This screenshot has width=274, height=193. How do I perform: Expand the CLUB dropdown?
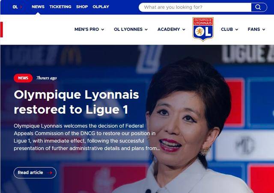[x=229, y=29]
